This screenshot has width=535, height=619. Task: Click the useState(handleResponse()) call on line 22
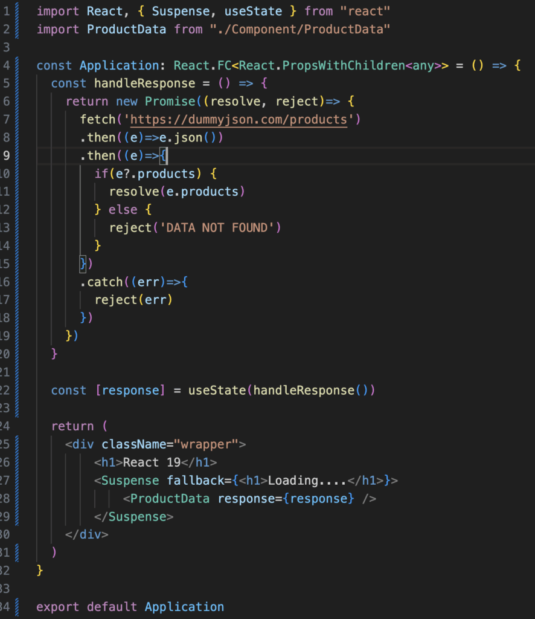pos(281,391)
